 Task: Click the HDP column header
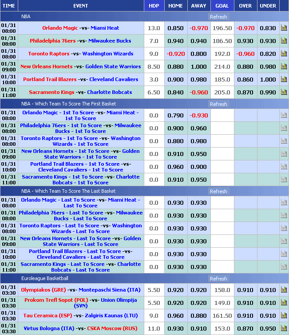tap(154, 6)
